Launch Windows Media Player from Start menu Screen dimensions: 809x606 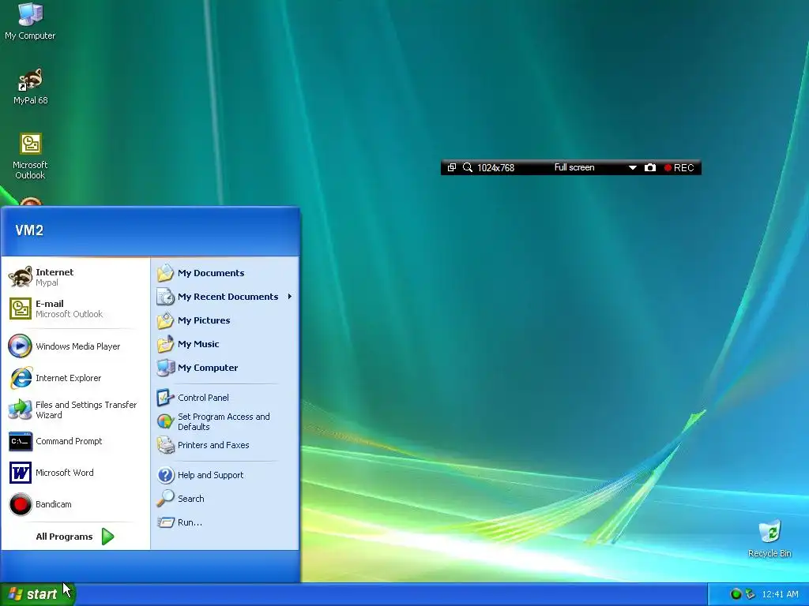75,346
